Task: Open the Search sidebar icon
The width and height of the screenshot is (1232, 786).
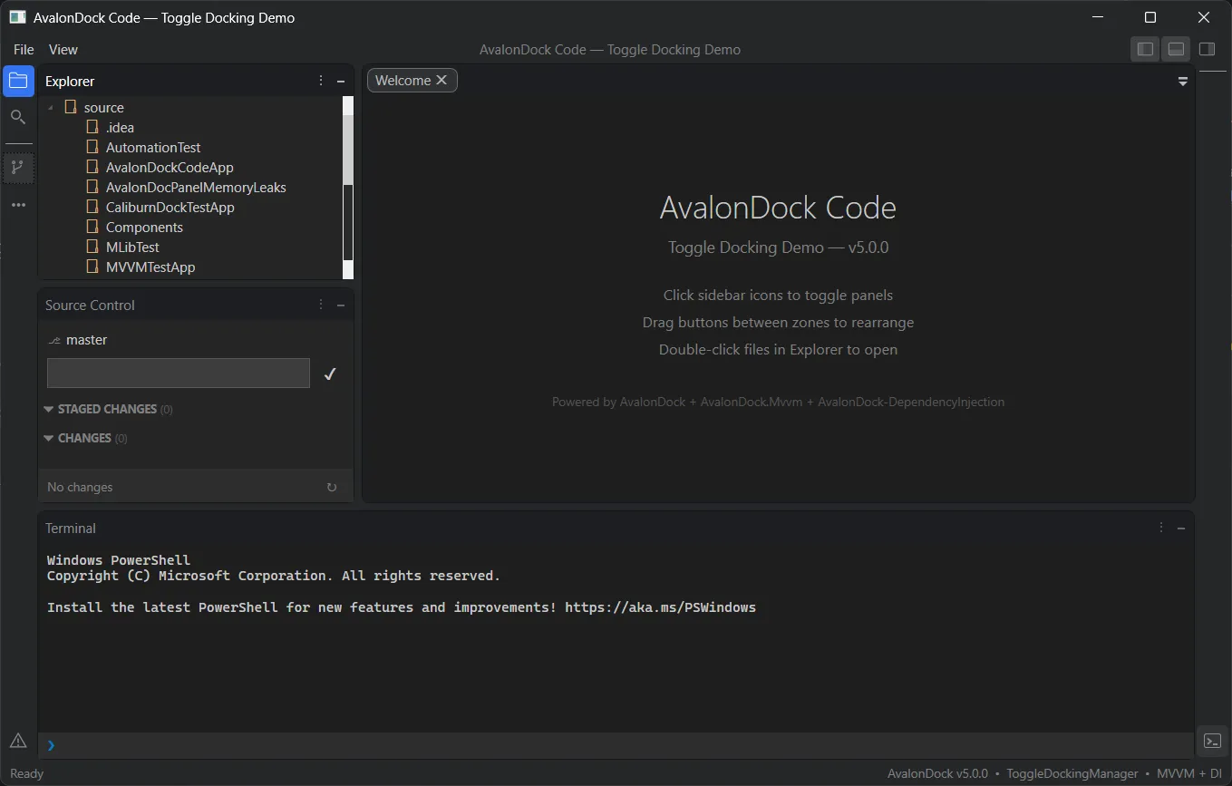Action: pyautogui.click(x=18, y=117)
